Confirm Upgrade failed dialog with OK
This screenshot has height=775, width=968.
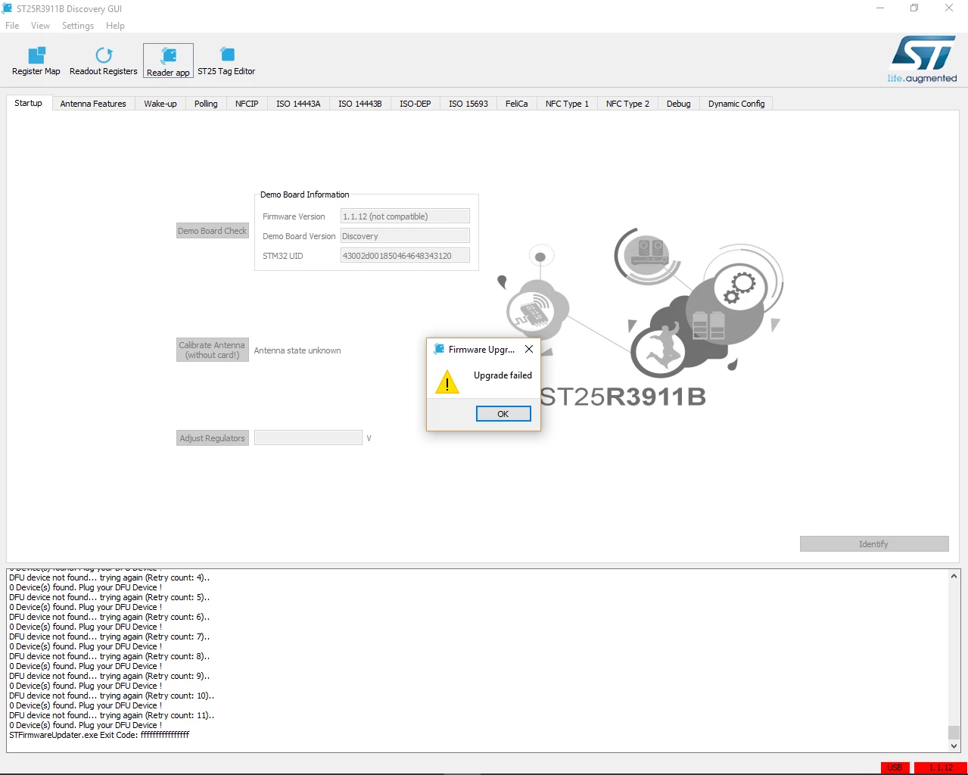click(x=503, y=414)
